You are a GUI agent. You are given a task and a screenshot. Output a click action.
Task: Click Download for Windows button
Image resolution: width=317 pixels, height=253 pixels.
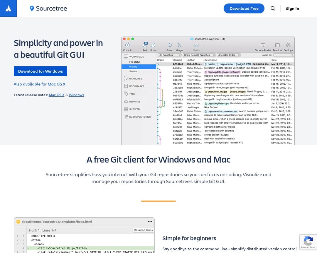click(x=41, y=71)
